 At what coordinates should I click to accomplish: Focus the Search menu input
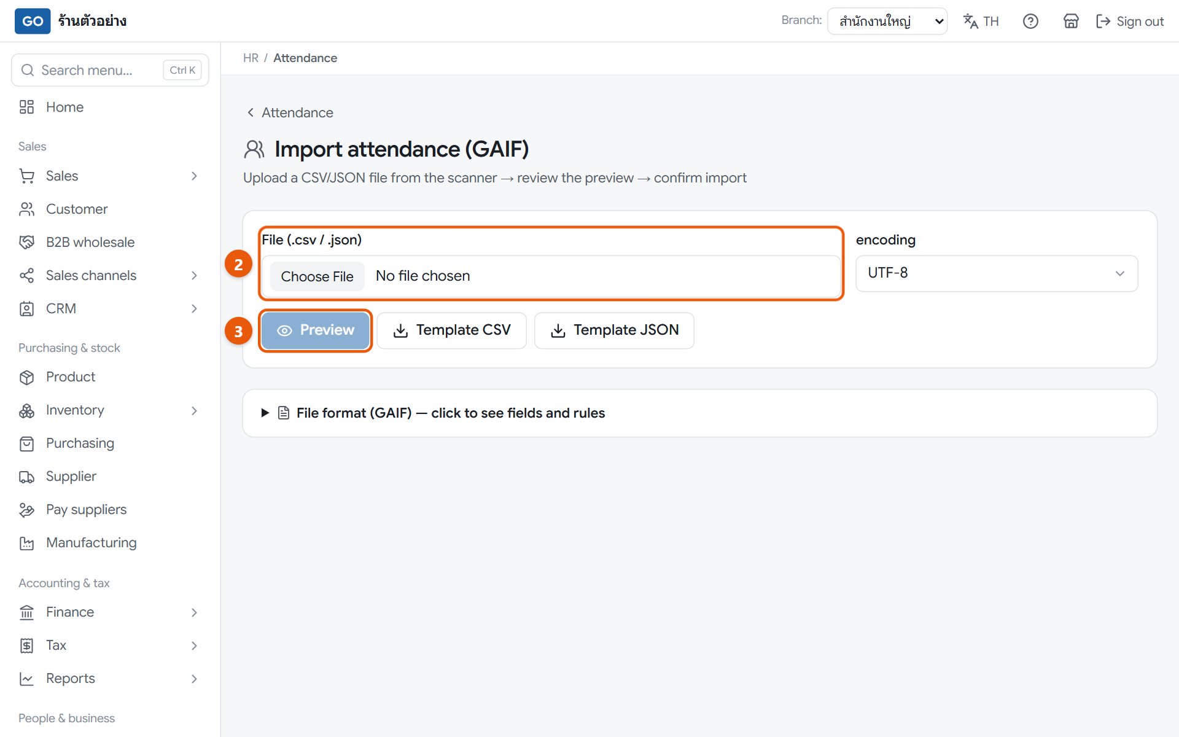point(110,70)
